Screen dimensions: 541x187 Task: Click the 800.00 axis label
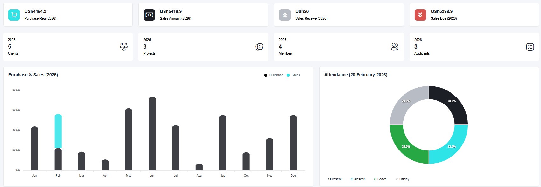coord(17,90)
